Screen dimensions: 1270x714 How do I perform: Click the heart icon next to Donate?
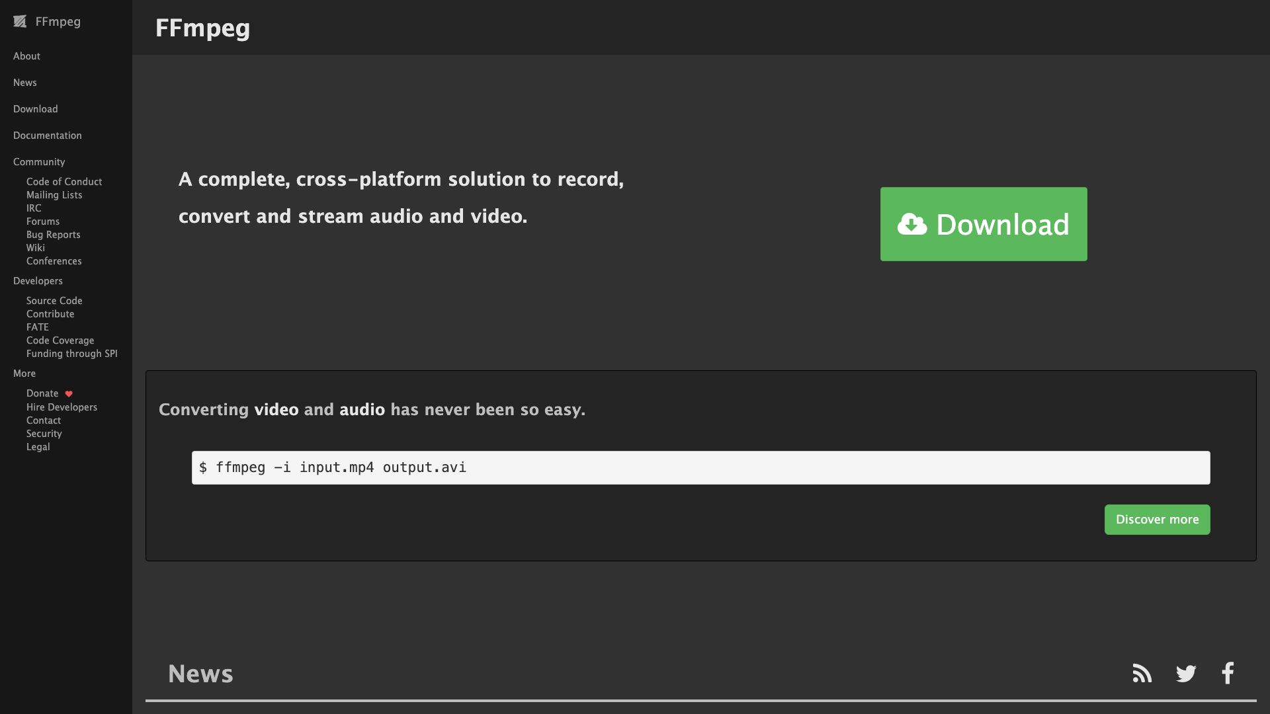(69, 393)
